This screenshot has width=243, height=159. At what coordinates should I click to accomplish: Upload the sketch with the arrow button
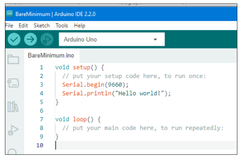coord(31,39)
